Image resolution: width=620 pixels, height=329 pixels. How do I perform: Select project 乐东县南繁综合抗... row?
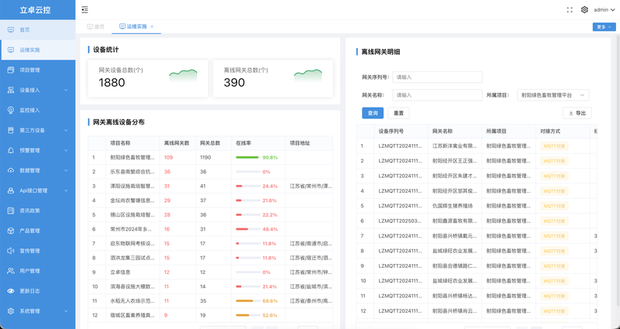(210, 172)
